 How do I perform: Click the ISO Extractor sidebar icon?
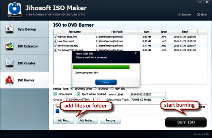10,46
